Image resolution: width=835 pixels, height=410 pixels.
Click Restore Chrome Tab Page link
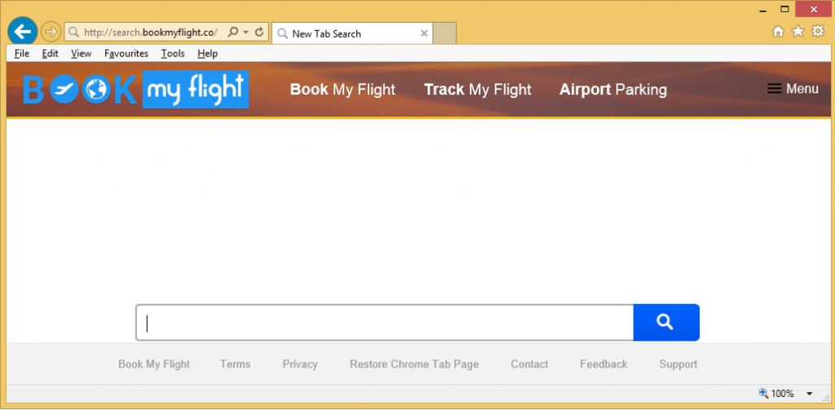pos(414,364)
